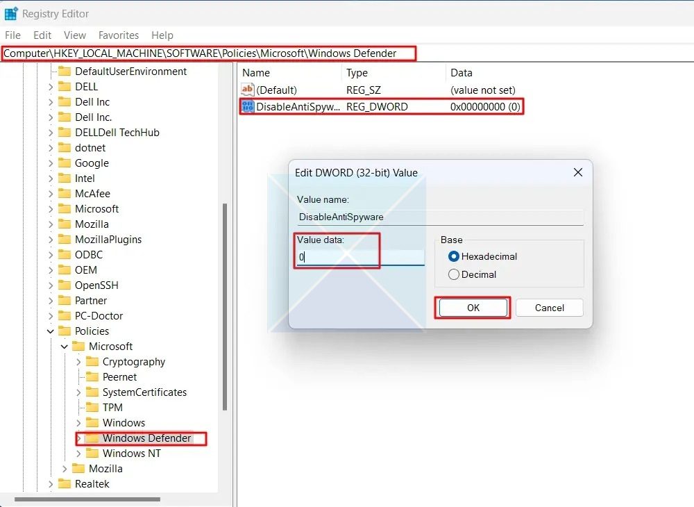Click the DisableAntiSpyware DWORD value icon
Image resolution: width=694 pixels, height=507 pixels.
(x=248, y=106)
